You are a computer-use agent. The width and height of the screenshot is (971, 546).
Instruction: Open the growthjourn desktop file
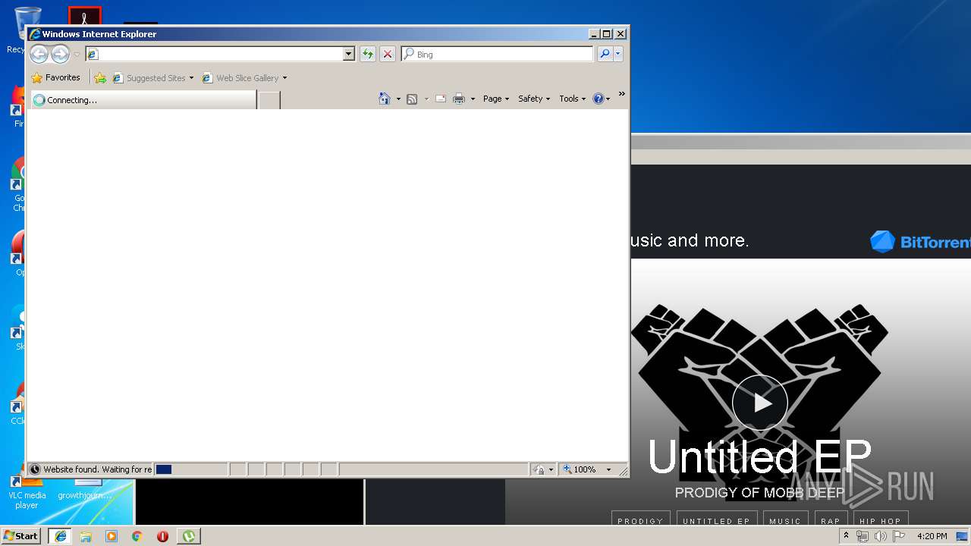coord(84,489)
